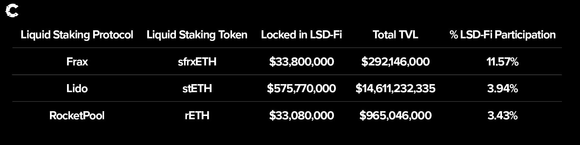The height and width of the screenshot is (145, 580).
Task: Select the Total TVL column header
Action: pos(395,35)
